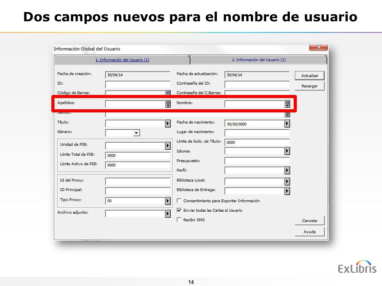
Task: Tick Consentimiento para Exportar Información checkbox
Action: 179,201
